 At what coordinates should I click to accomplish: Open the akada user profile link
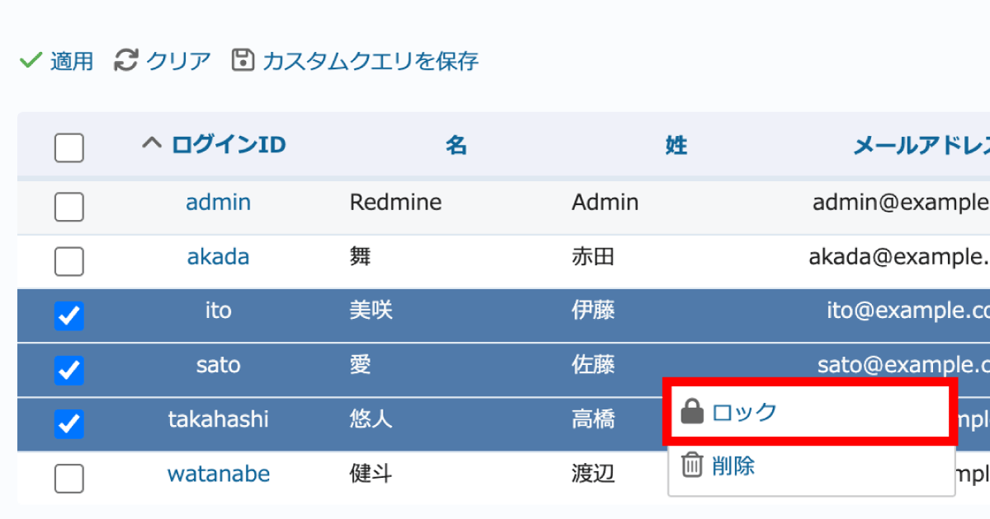[x=218, y=256]
